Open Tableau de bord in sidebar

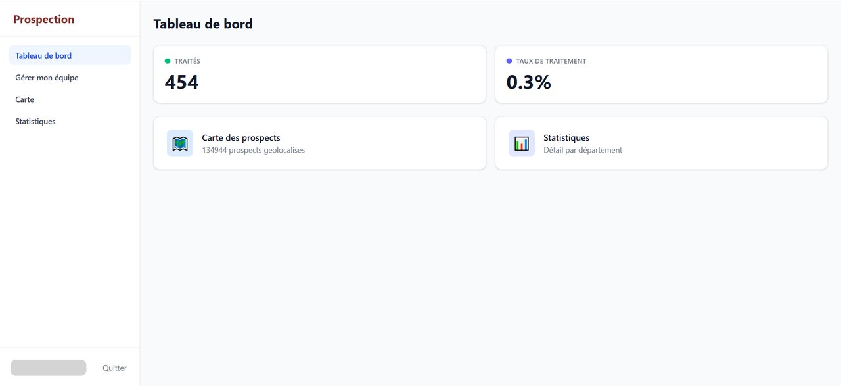click(70, 55)
